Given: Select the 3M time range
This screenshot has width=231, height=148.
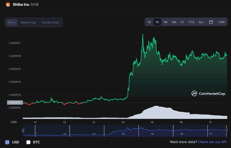Looking at the screenshot, I should click(x=174, y=22).
